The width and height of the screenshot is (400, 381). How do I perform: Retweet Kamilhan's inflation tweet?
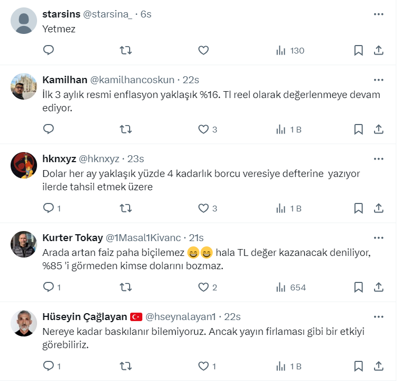126,129
